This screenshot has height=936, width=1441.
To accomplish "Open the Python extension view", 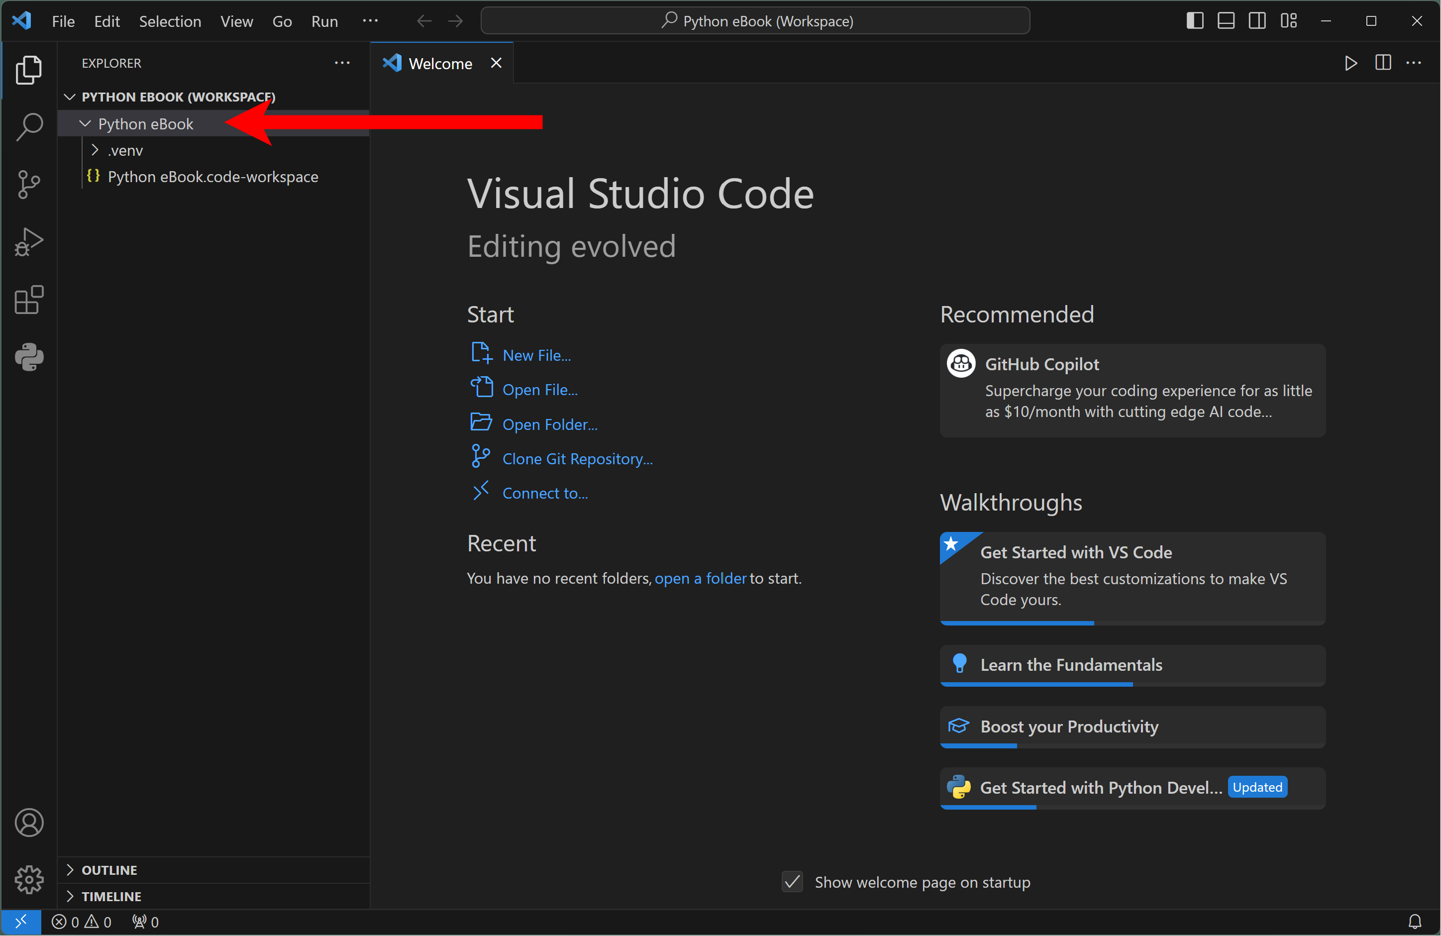I will 28,357.
